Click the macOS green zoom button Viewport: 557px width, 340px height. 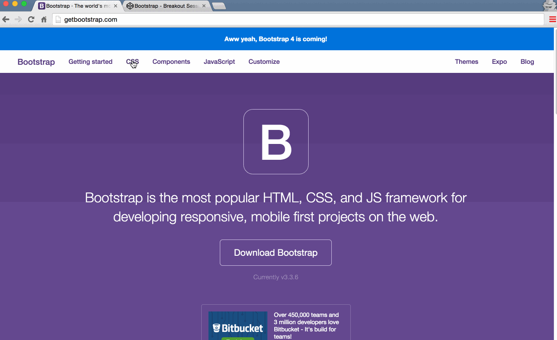[24, 4]
